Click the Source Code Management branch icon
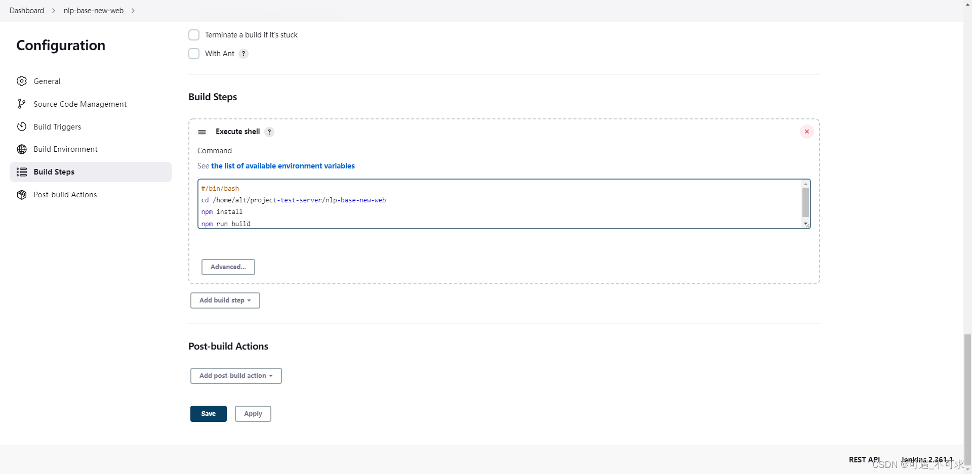Viewport: 972px width, 474px height. [21, 104]
